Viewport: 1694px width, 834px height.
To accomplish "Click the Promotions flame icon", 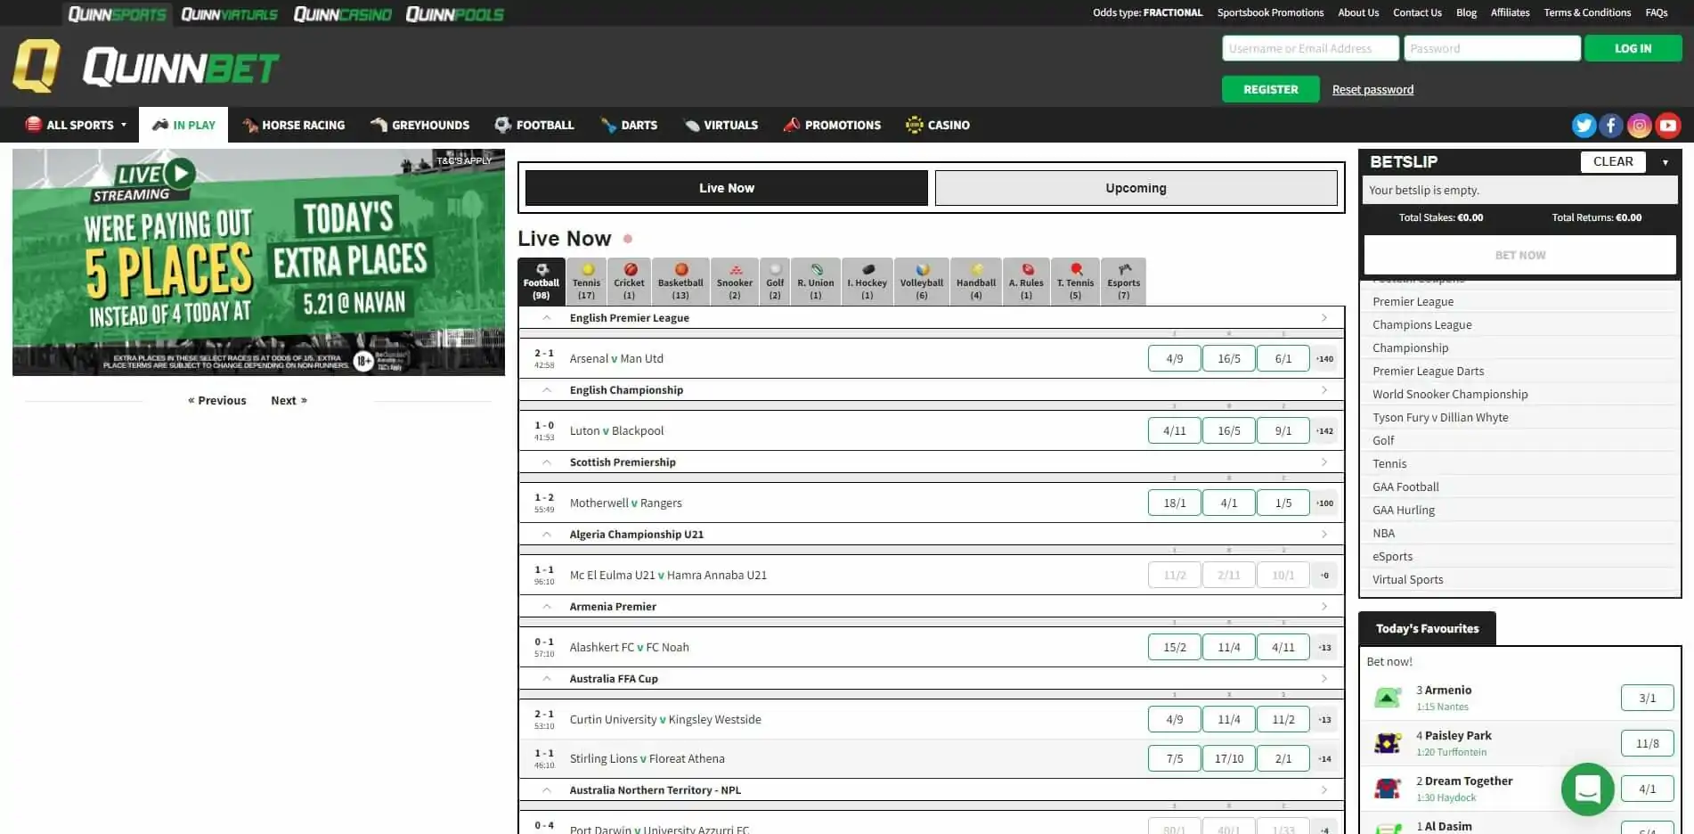I will pos(791,125).
